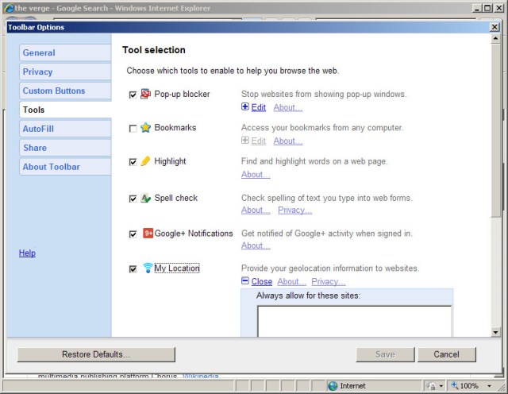Screen dimensions: 508x394
Task: Click the Internet Explorer logo in title bar
Action: (x=9, y=9)
